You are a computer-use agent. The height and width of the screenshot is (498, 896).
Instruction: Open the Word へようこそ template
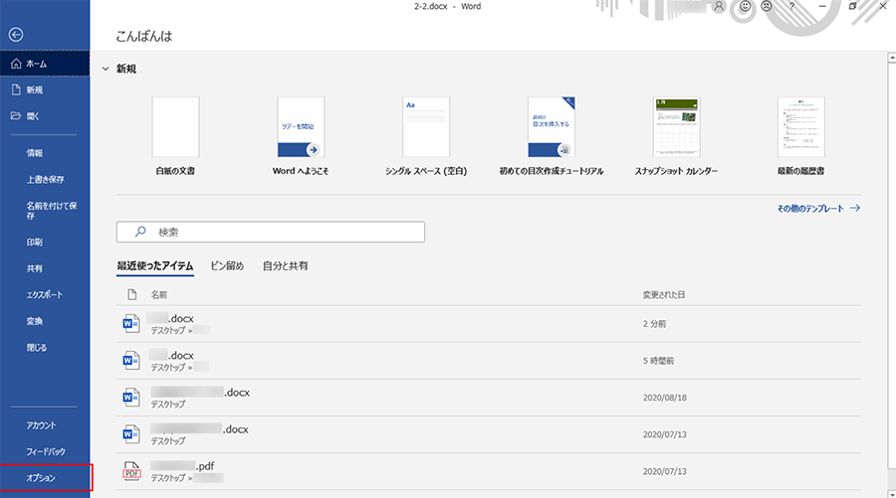click(301, 136)
